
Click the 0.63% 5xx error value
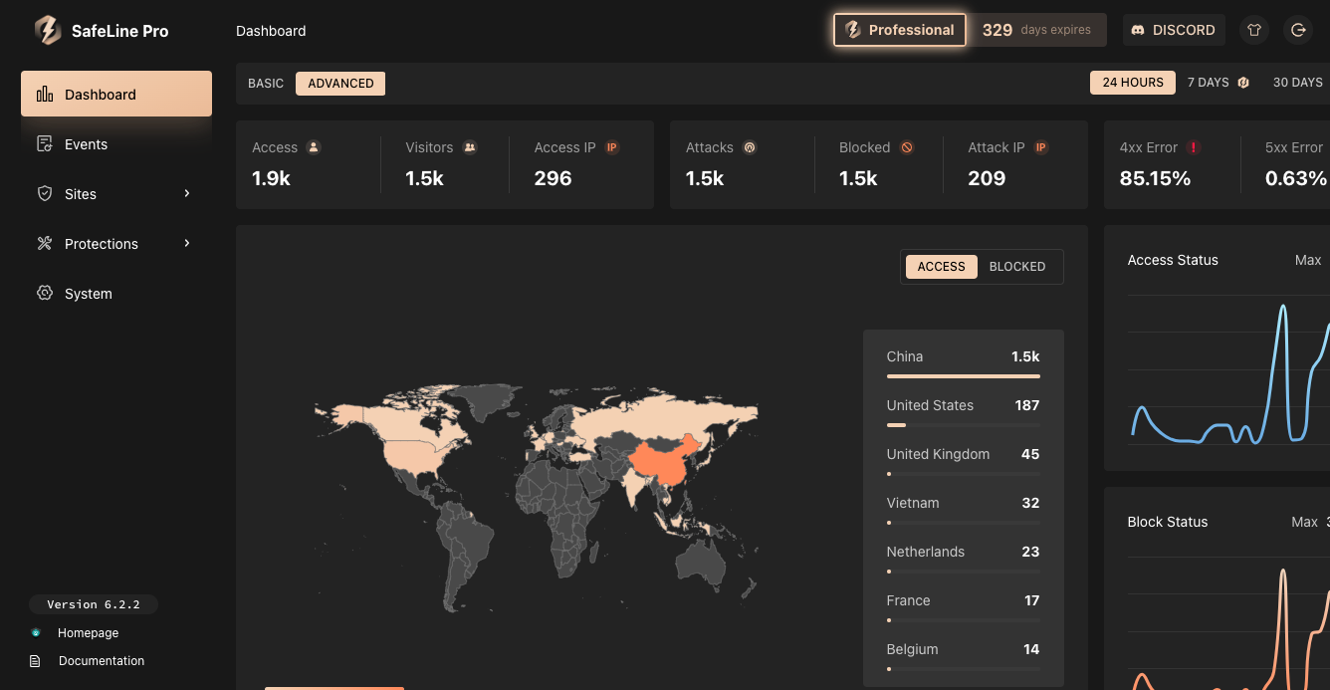(1296, 178)
